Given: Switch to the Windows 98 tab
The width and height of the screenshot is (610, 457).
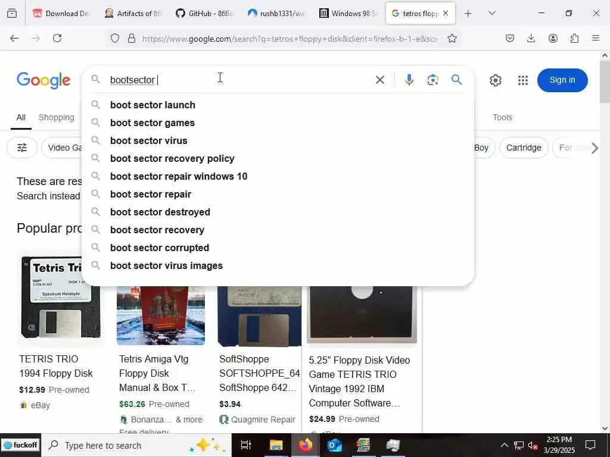Looking at the screenshot, I should point(348,13).
